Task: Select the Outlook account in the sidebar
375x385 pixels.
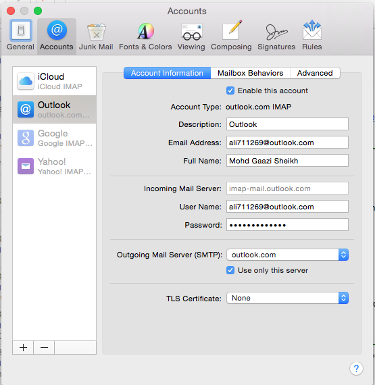Action: (54, 109)
